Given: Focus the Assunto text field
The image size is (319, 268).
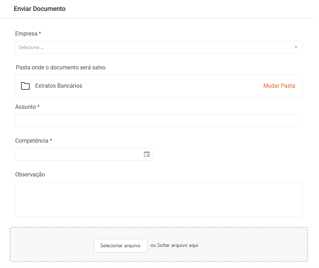Looking at the screenshot, I should click(x=159, y=120).
